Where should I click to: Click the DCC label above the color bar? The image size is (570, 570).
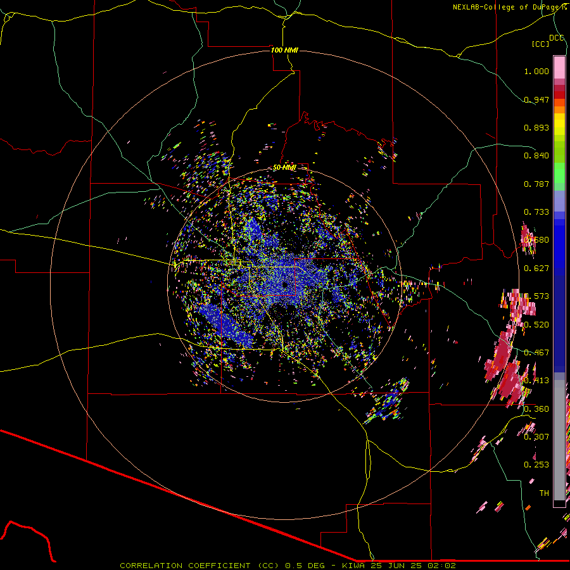556,38
